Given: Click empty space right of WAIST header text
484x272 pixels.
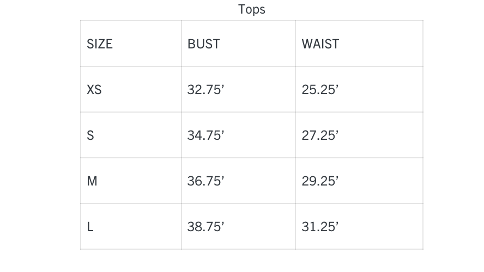Looking at the screenshot, I should 381,44.
